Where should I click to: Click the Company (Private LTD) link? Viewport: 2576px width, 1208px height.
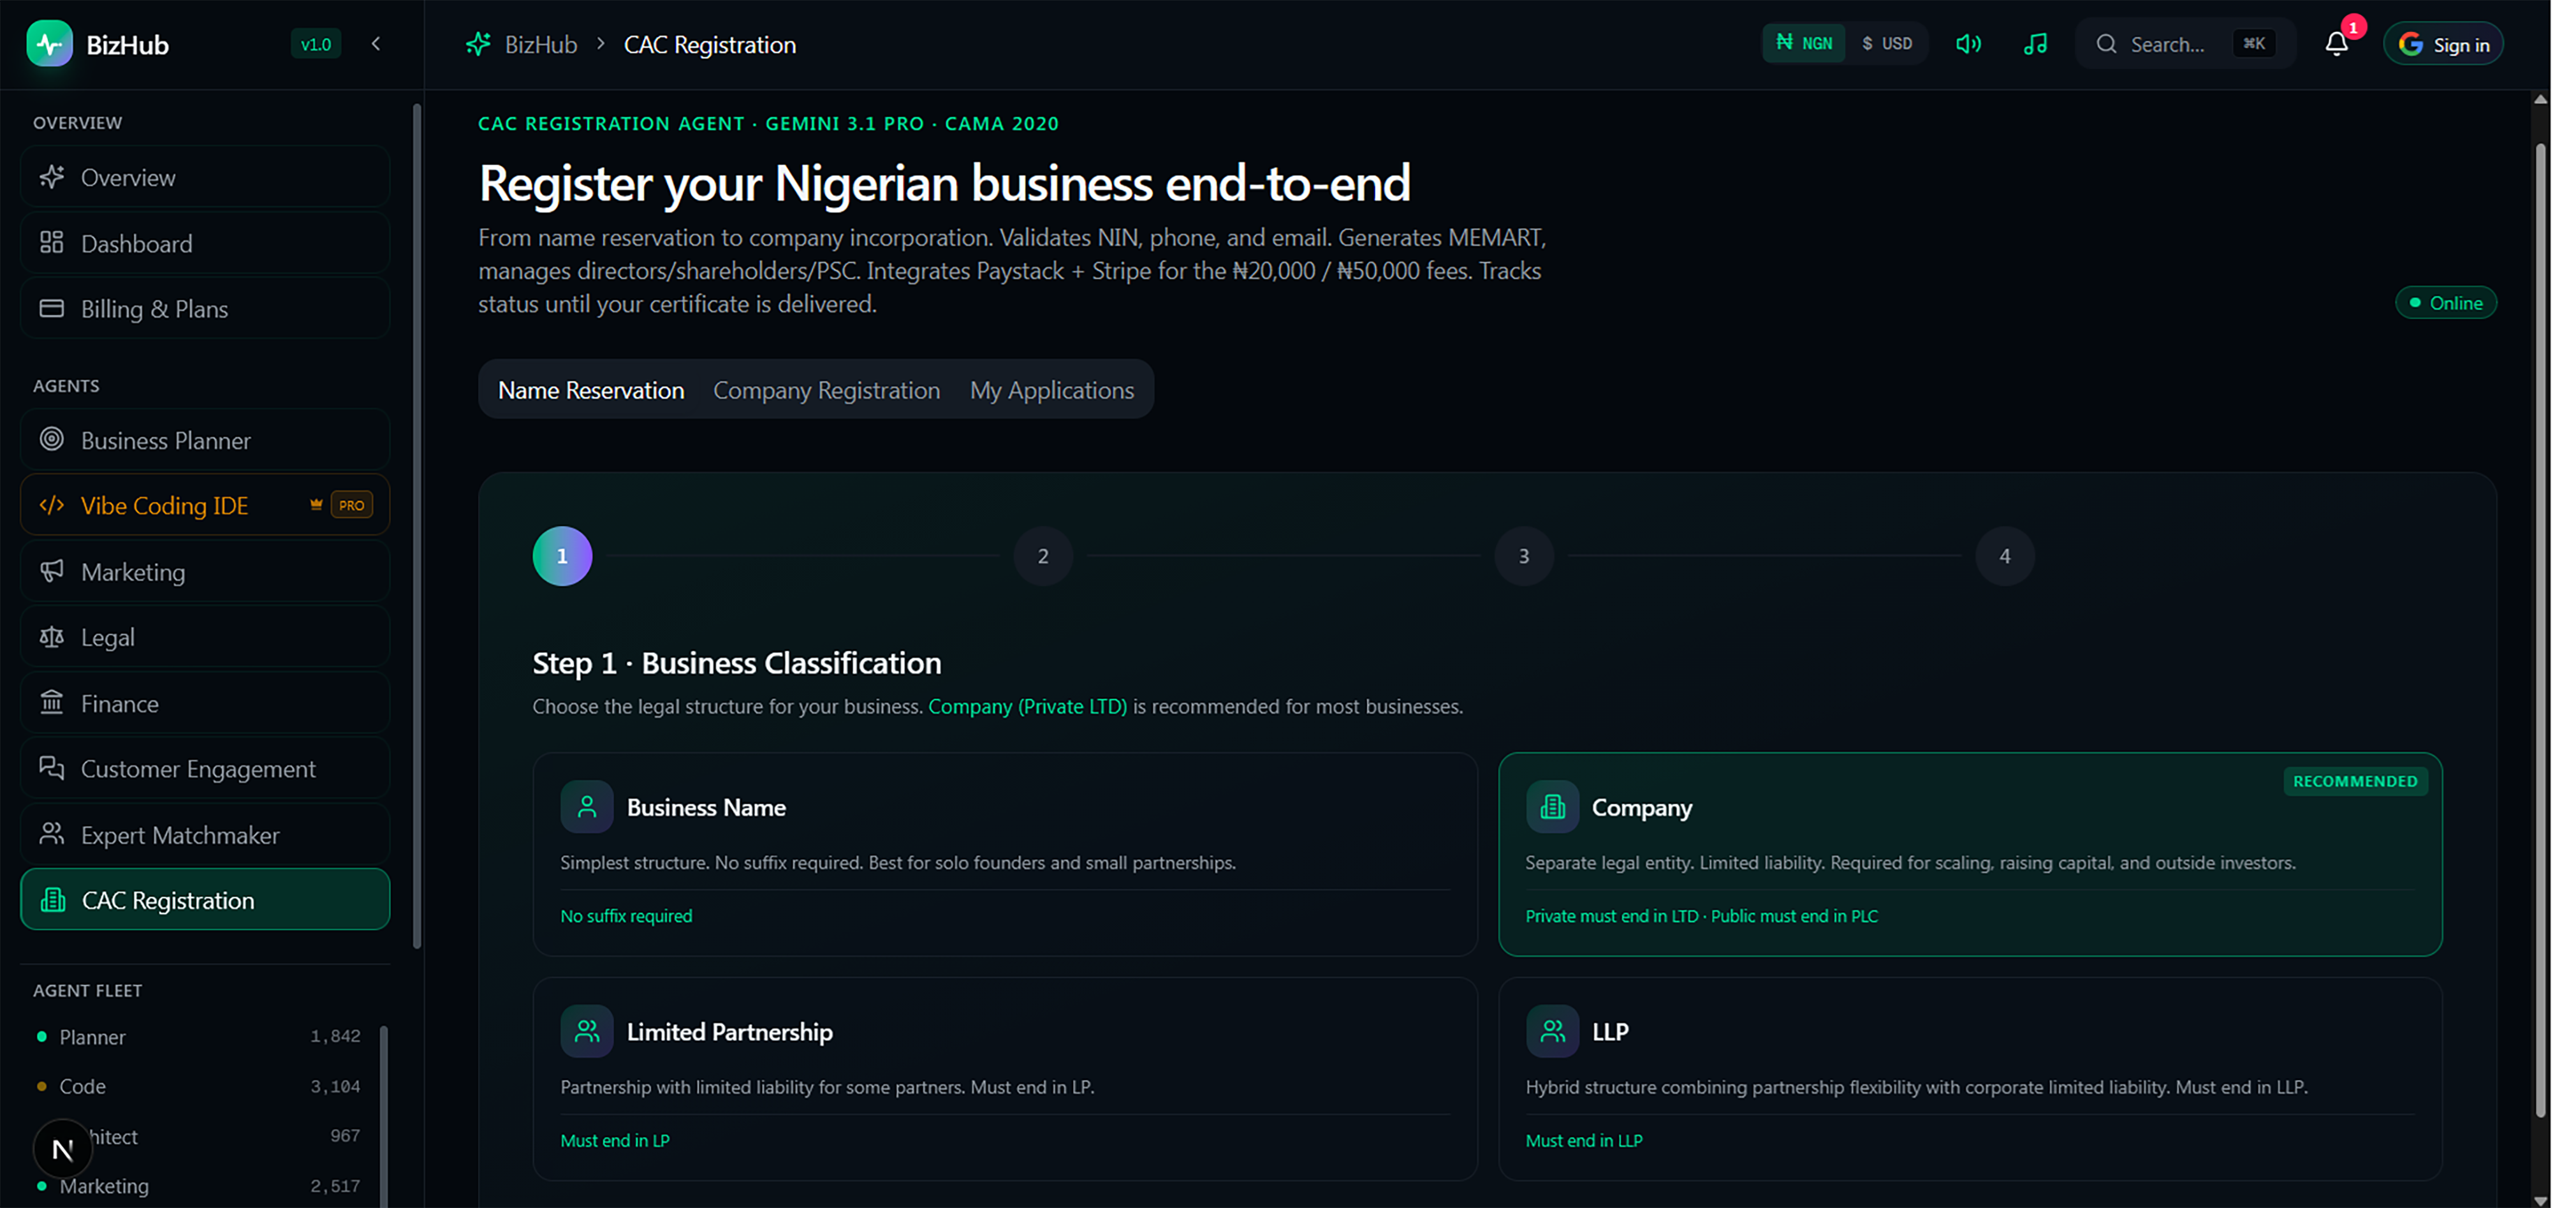(x=1027, y=707)
